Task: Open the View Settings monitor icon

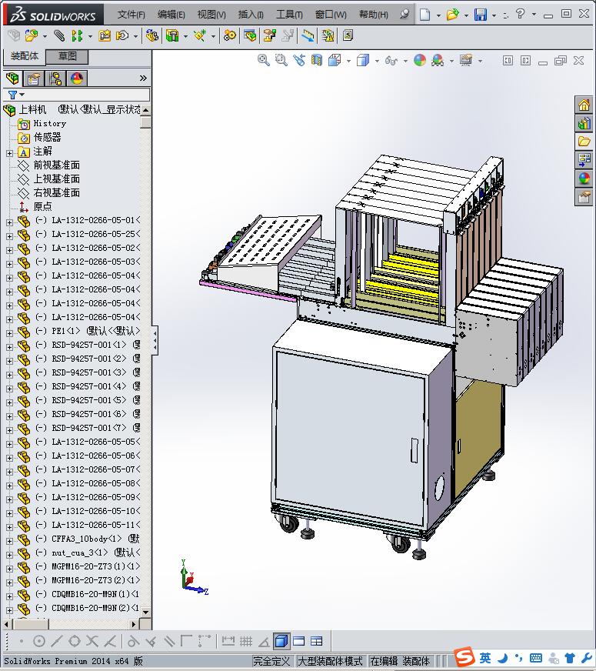Action: (x=466, y=60)
